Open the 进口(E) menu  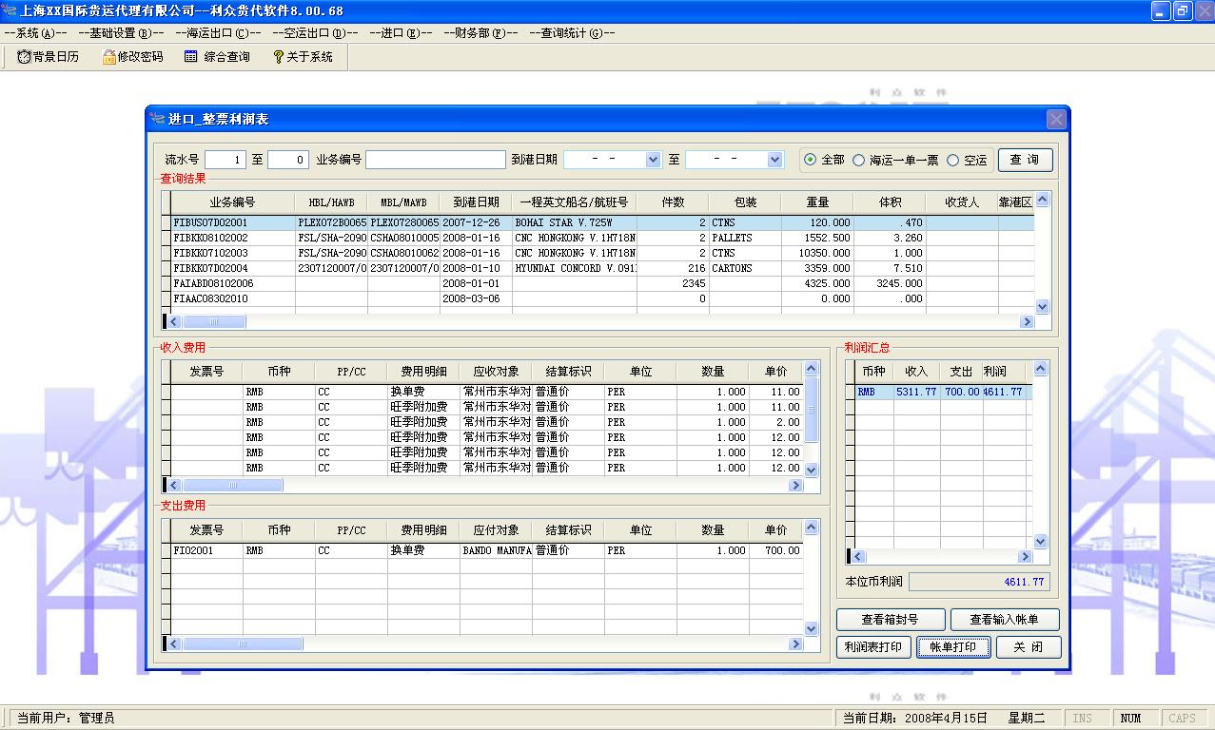tap(400, 32)
